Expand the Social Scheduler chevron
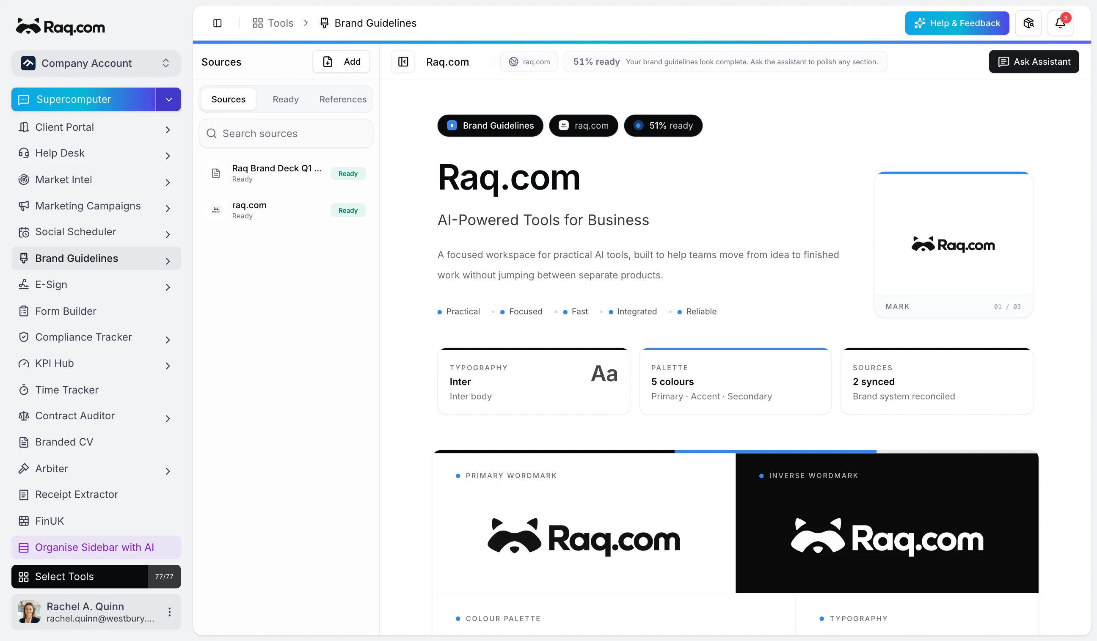The width and height of the screenshot is (1097, 641). tap(168, 234)
